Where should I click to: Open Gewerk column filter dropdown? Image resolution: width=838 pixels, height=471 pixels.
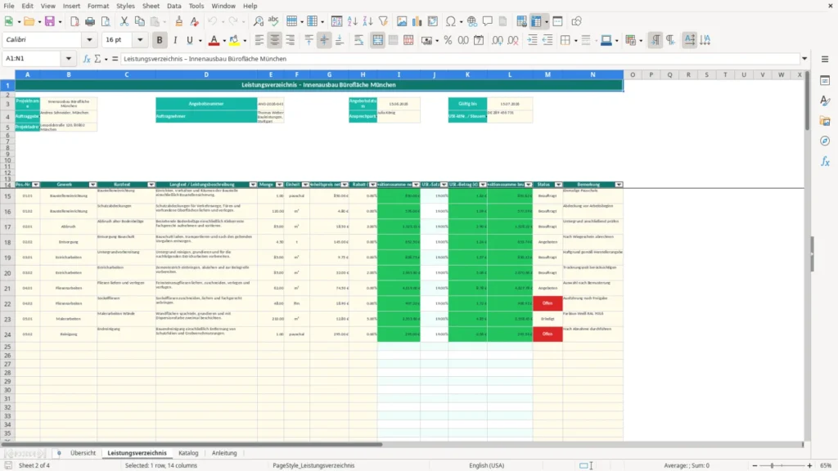(x=92, y=184)
